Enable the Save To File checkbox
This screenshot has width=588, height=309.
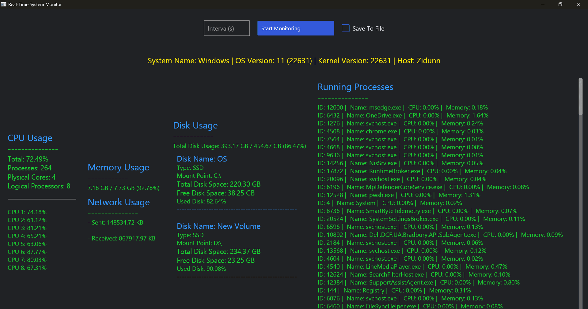(345, 28)
